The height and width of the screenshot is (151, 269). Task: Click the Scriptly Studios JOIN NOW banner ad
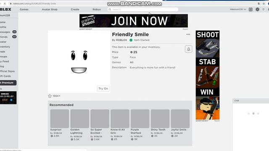click(x=134, y=21)
